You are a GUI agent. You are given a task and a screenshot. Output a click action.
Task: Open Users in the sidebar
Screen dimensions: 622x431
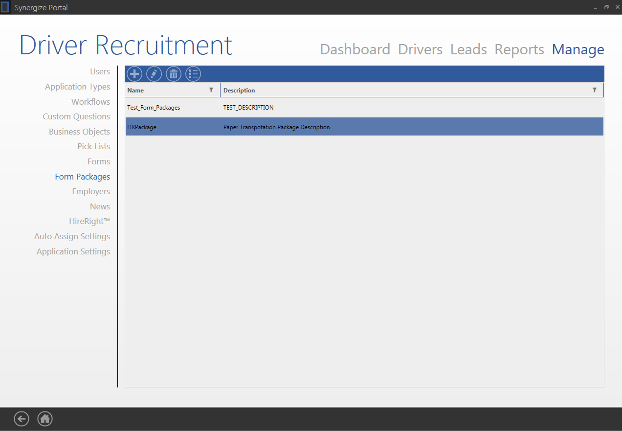click(100, 71)
